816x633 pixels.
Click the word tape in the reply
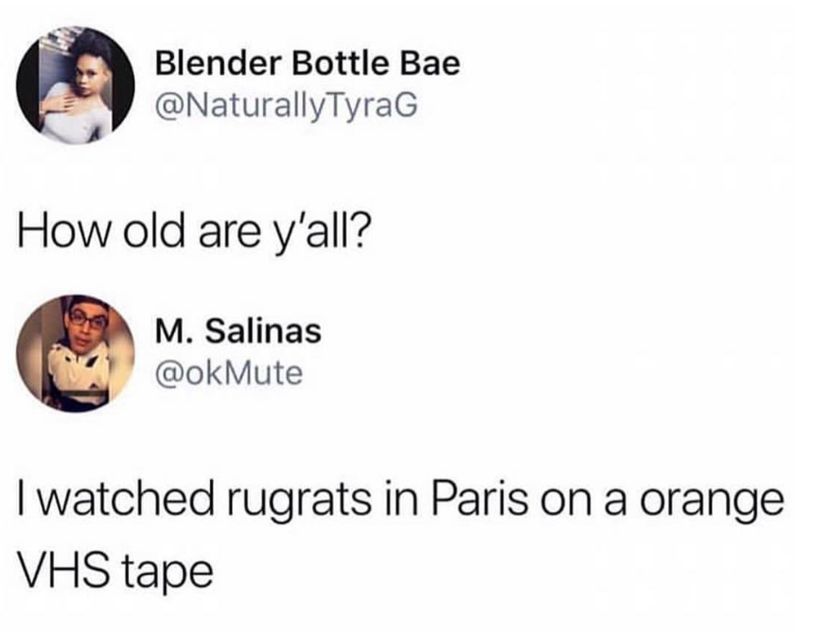pyautogui.click(x=168, y=572)
